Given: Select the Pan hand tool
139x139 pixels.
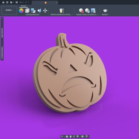Looking at the screenshot, I should point(71,136).
